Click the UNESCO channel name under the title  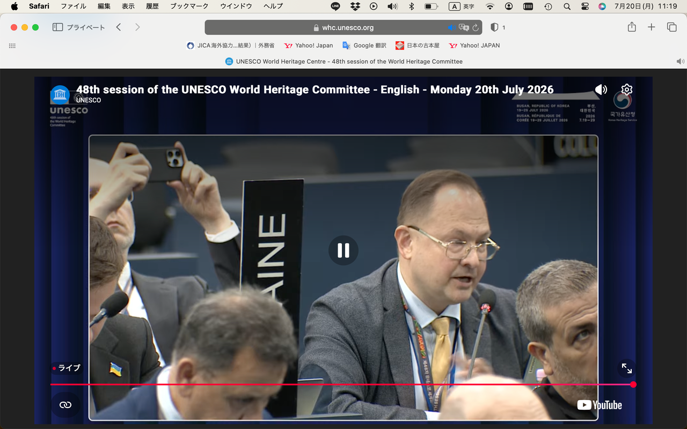point(89,100)
